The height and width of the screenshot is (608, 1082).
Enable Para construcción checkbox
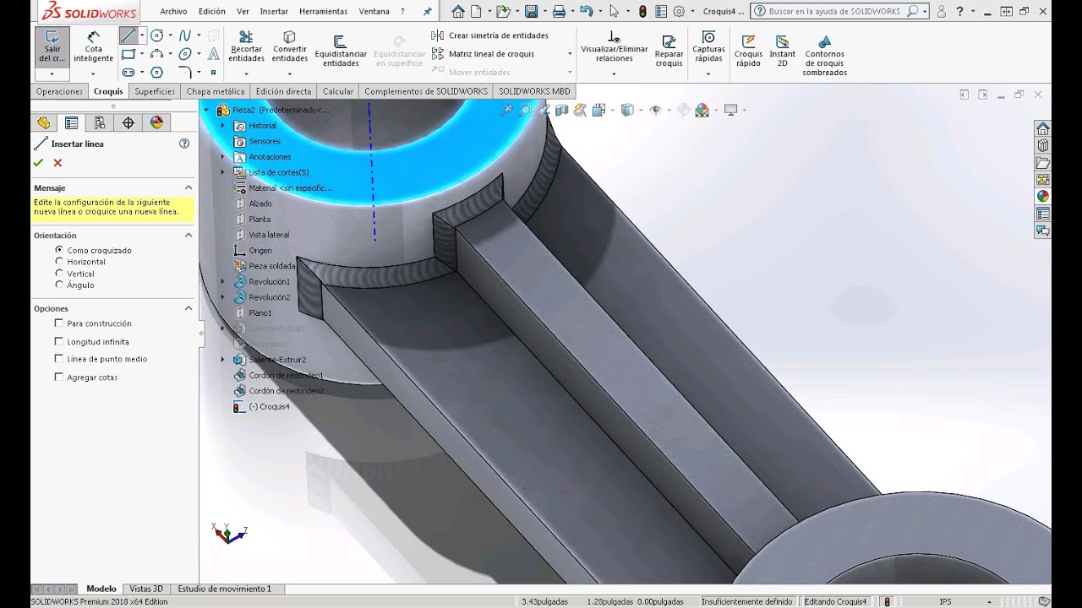point(59,323)
